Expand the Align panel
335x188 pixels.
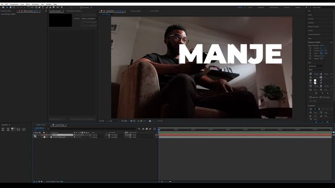point(309,38)
